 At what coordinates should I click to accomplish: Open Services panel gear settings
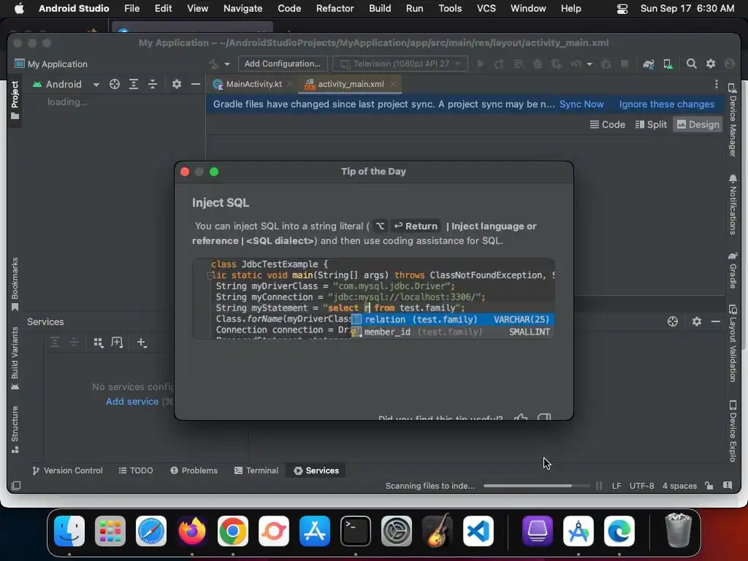[x=696, y=321]
